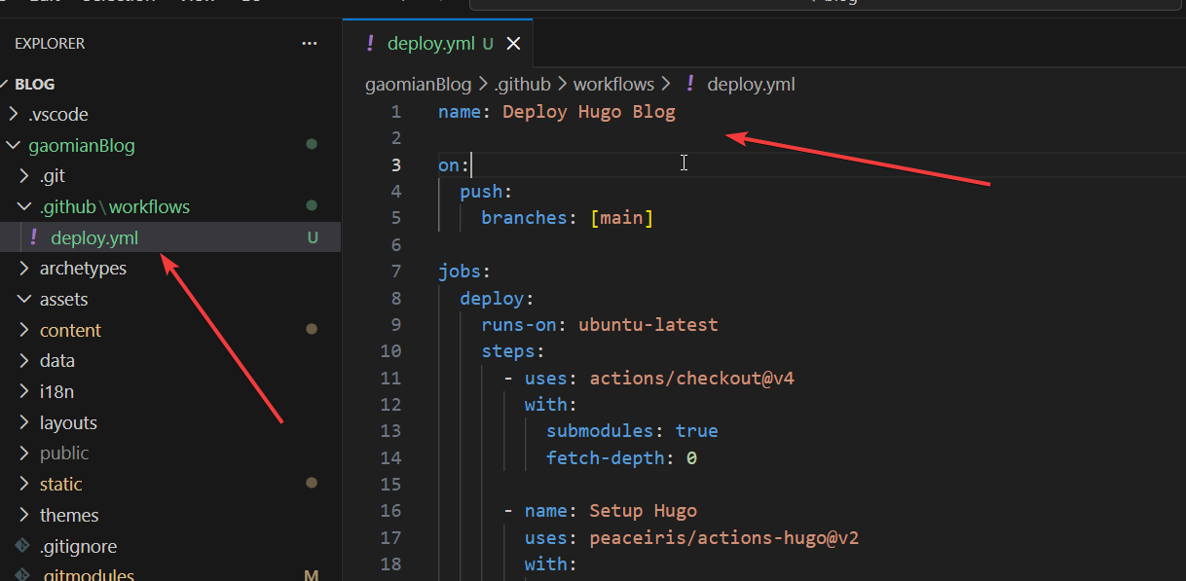The image size is (1186, 581).
Task: Collapse the .github\workflows folder
Action: coord(24,207)
